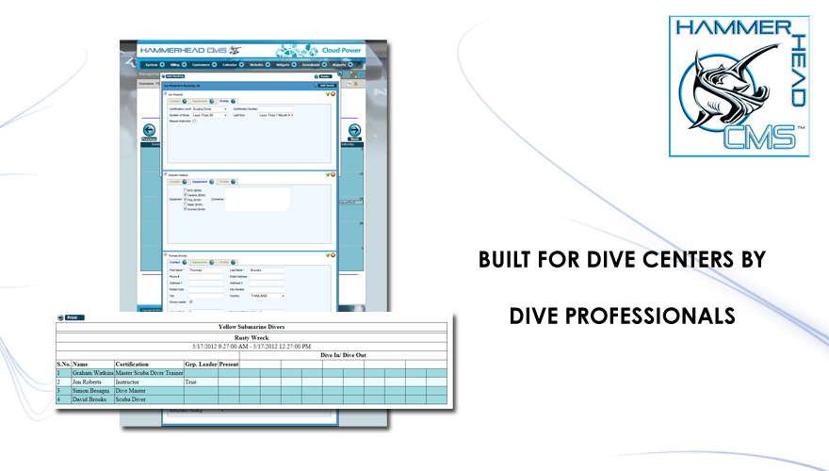Confirm Jon Roberts with the green check icon
The width and height of the screenshot is (829, 471).
[x=328, y=94]
